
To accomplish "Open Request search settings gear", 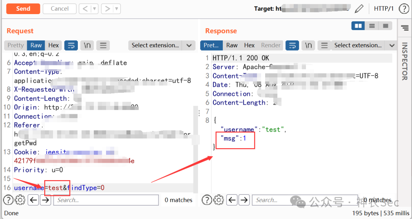I will coord(20,200).
